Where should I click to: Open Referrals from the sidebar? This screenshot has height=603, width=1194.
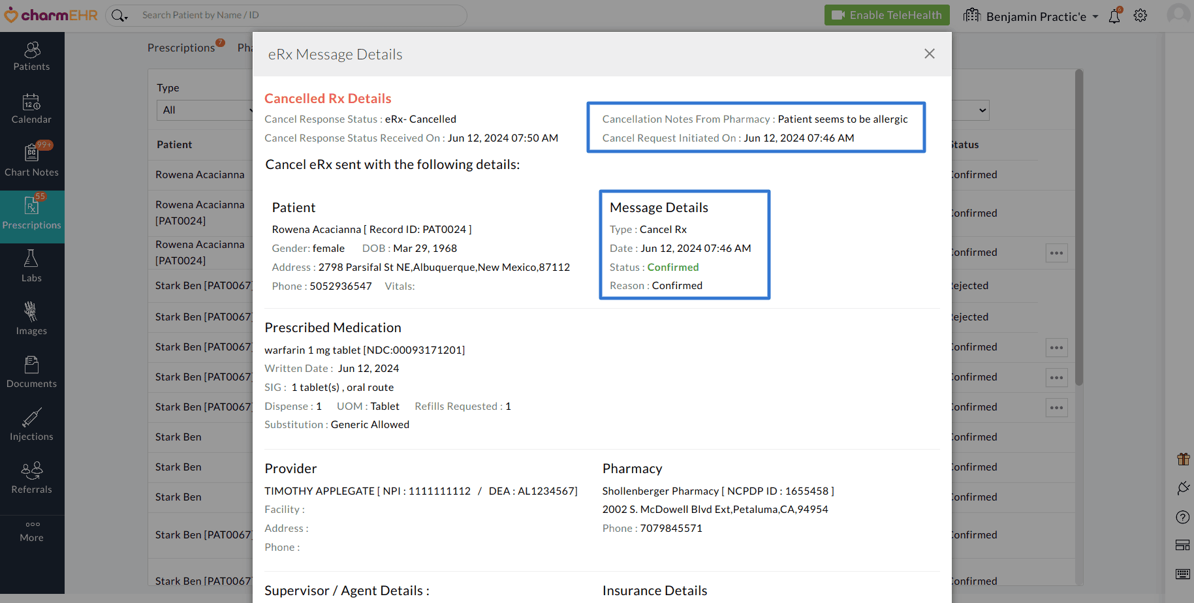(x=31, y=476)
